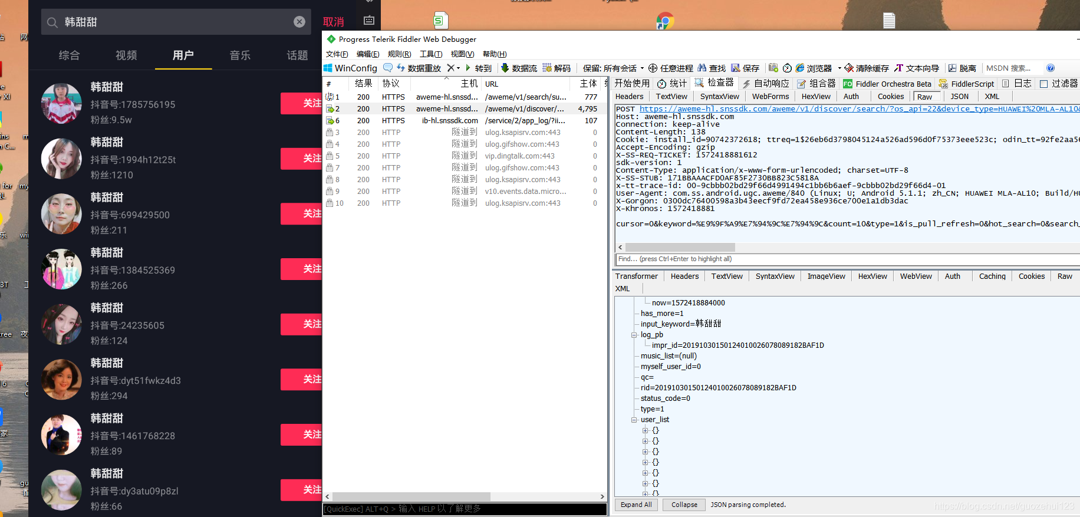Click the comment speech bubble icon

388,68
